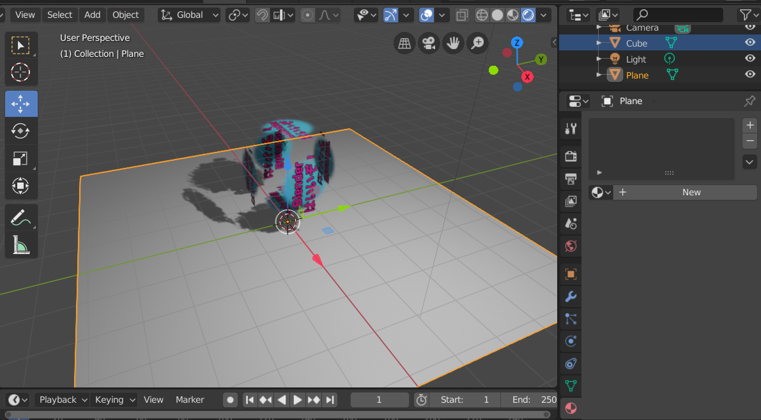Expand overlays options dropdown arrow
The image size is (761, 420).
pyautogui.click(x=442, y=15)
